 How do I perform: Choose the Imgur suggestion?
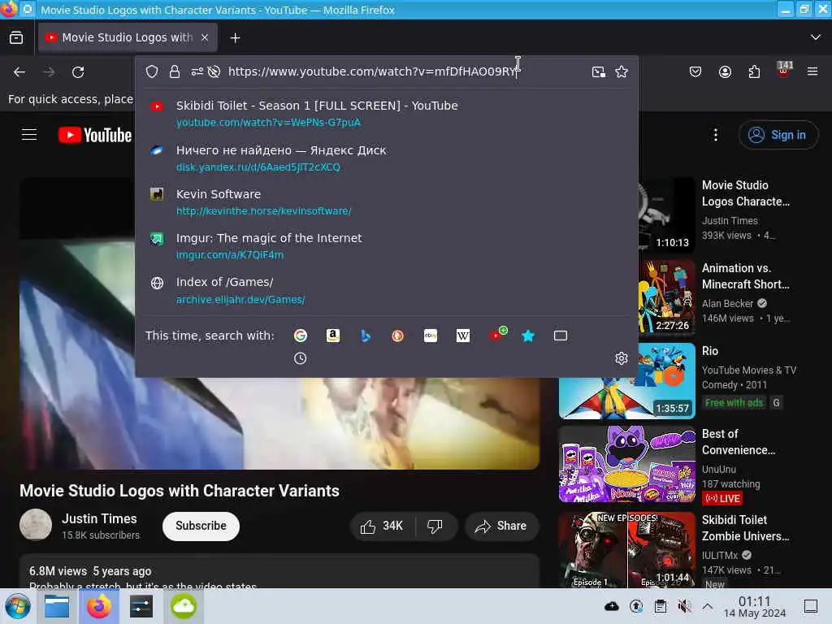[x=386, y=246]
